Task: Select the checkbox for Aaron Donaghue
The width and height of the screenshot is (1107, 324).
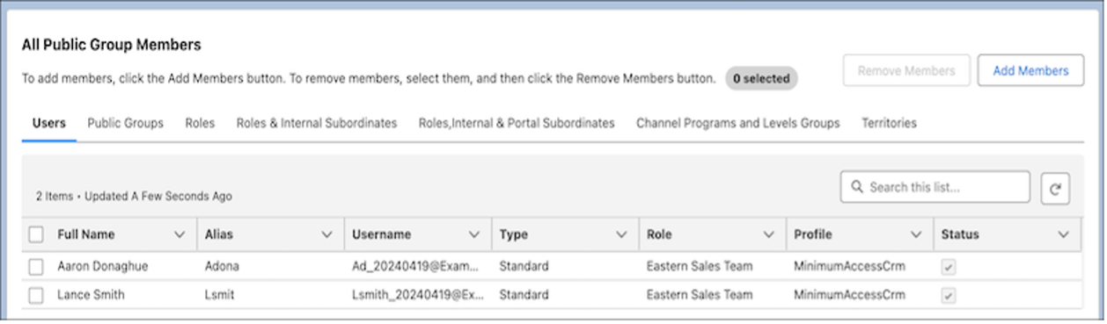Action: (36, 266)
